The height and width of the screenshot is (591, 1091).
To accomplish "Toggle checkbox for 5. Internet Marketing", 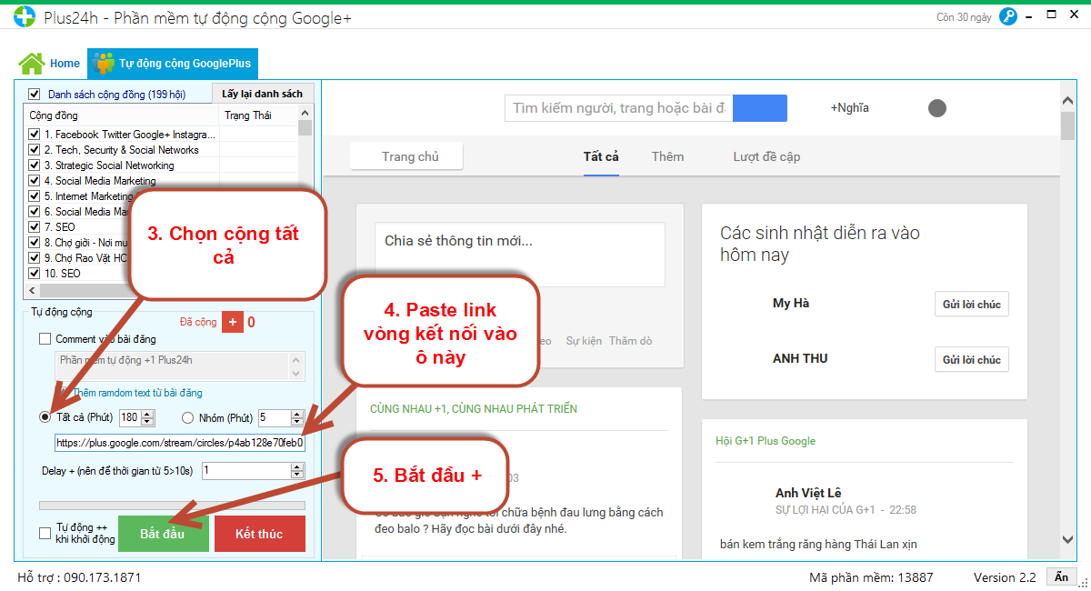I will point(35,196).
